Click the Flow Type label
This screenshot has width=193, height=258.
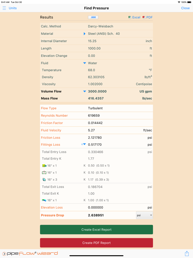pyautogui.click(x=49, y=108)
